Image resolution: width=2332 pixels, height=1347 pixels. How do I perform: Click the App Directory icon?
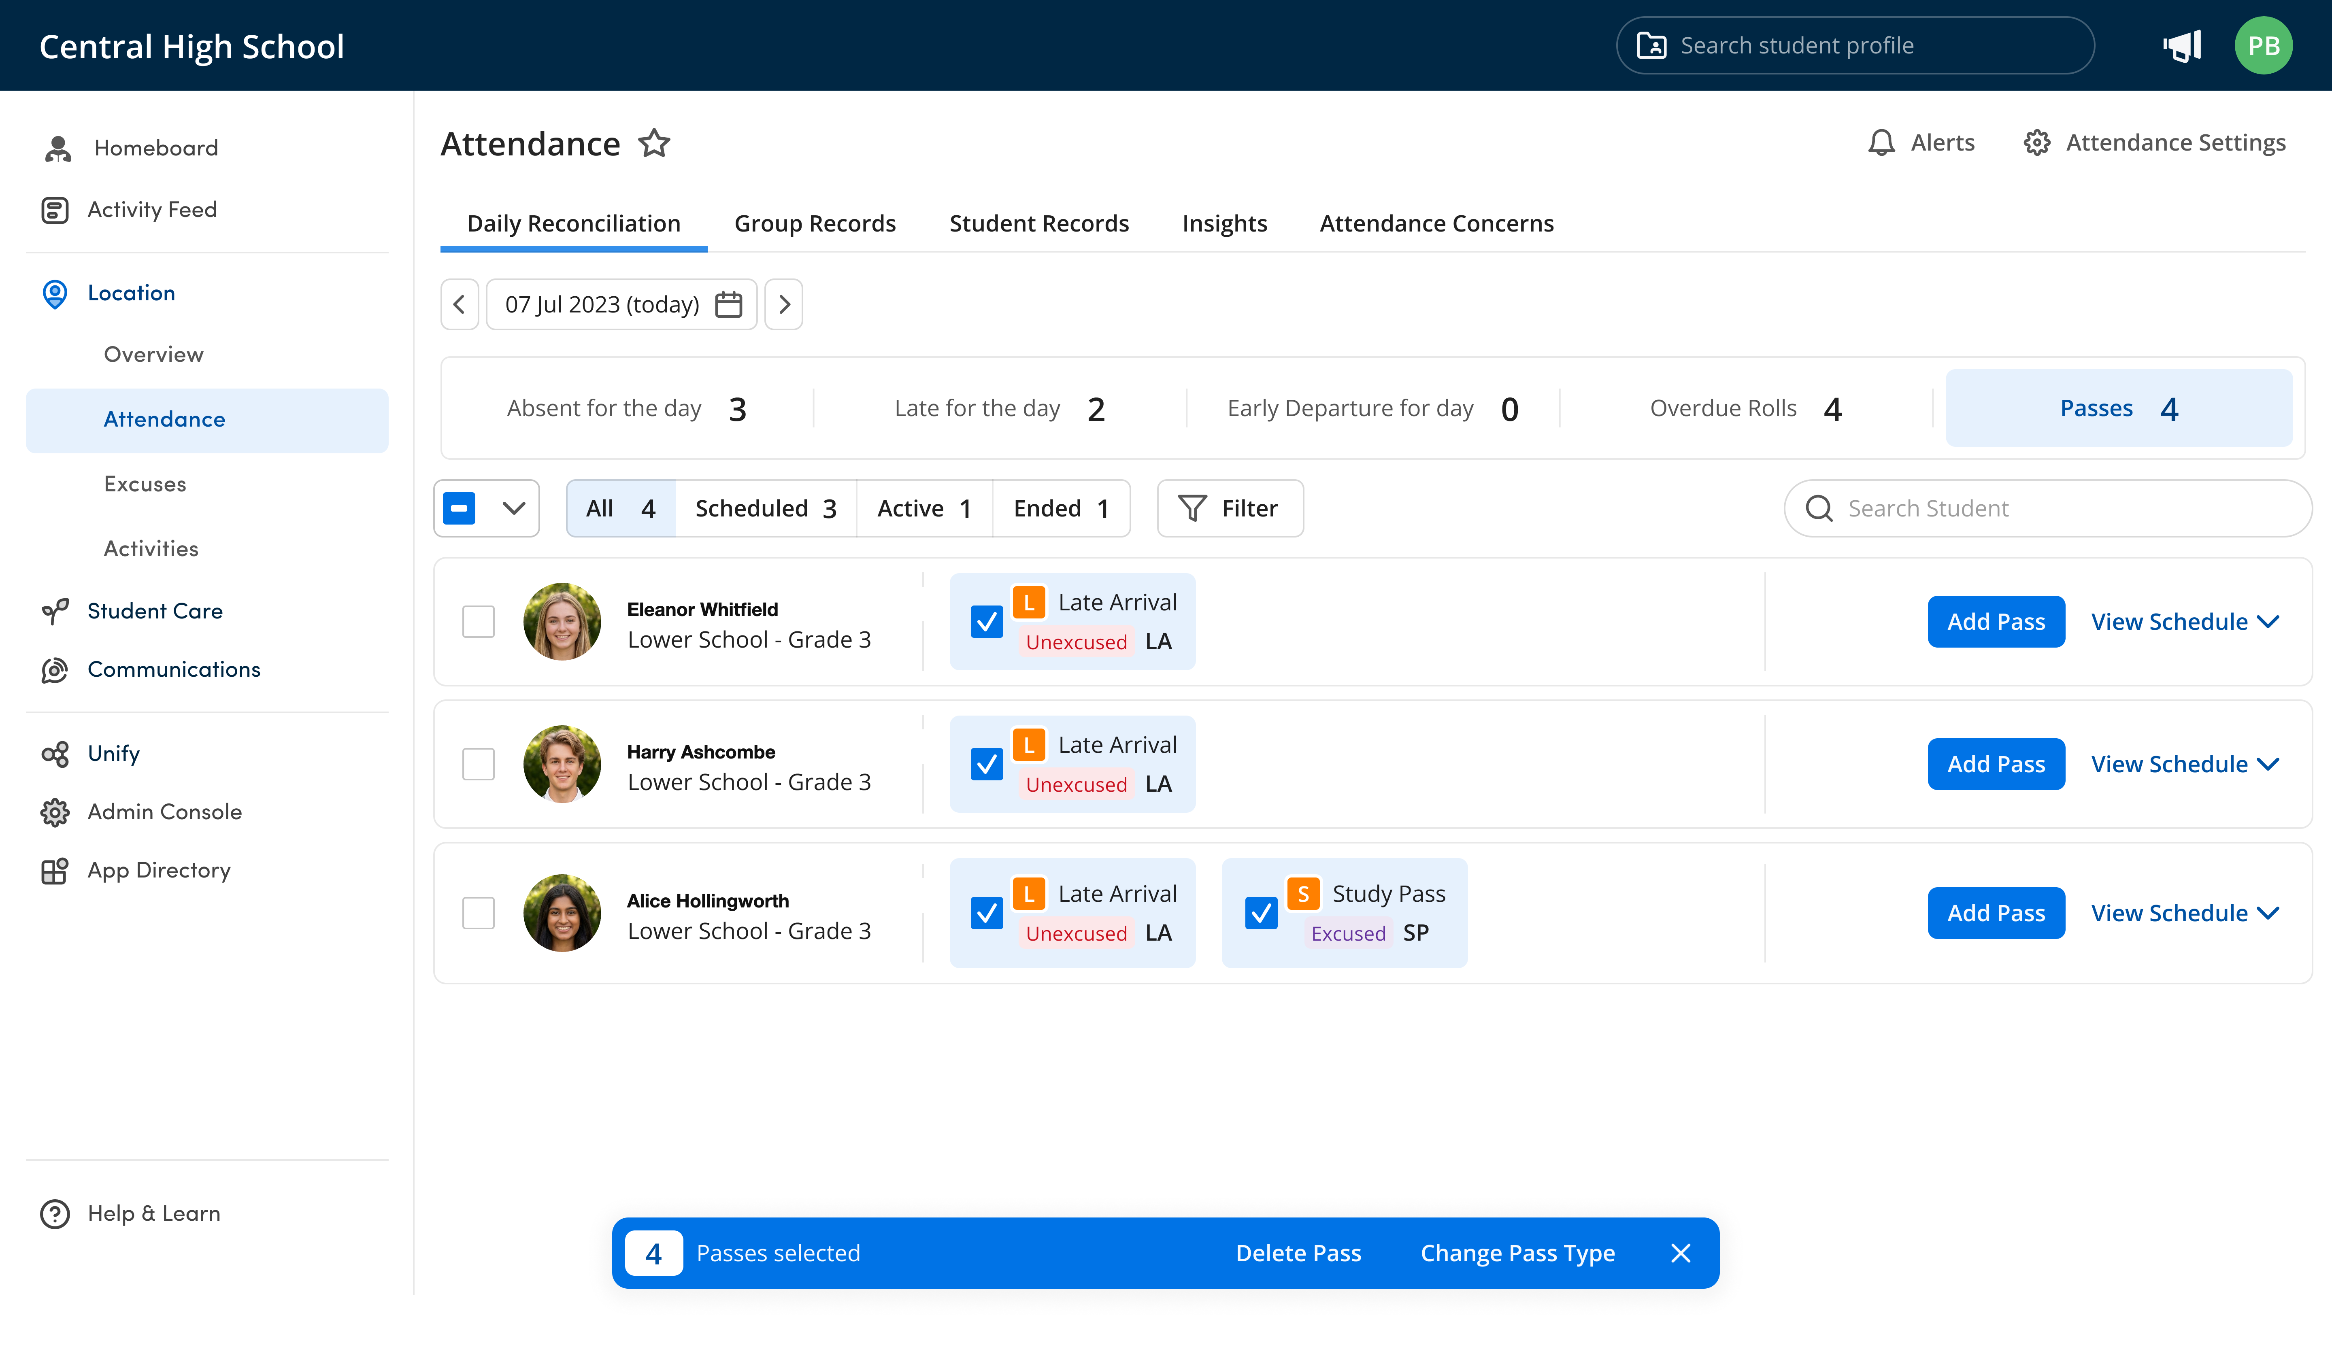click(x=55, y=871)
